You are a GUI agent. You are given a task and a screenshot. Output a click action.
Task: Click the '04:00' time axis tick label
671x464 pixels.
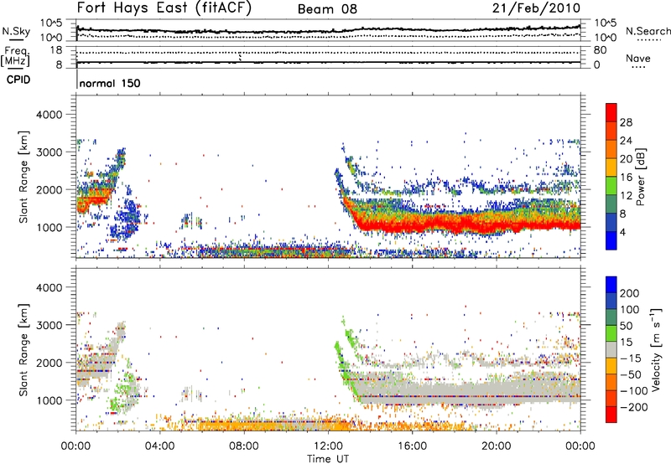(160, 446)
